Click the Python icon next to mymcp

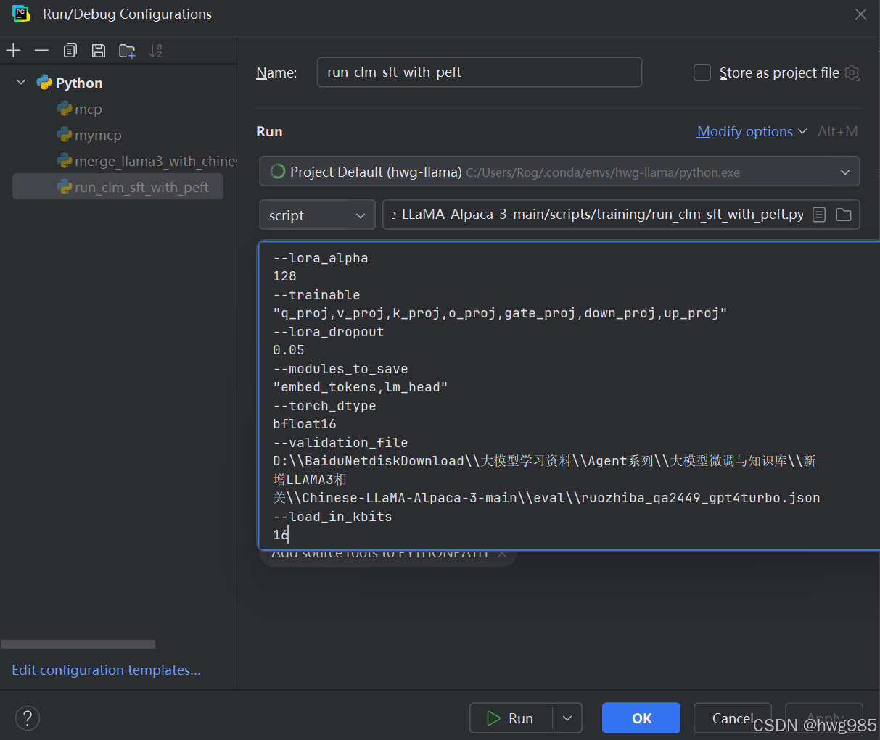[x=65, y=135]
